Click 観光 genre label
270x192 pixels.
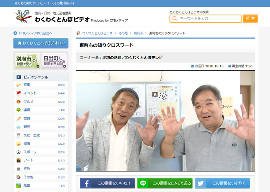click(27, 126)
